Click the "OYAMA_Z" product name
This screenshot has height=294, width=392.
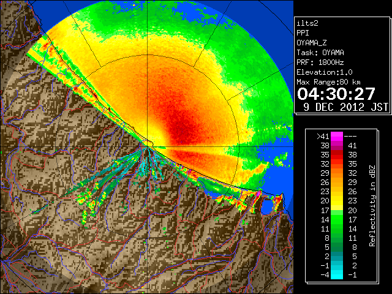(x=312, y=43)
